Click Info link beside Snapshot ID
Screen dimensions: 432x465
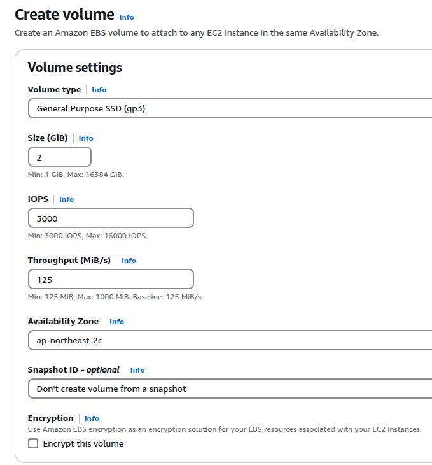[137, 370]
